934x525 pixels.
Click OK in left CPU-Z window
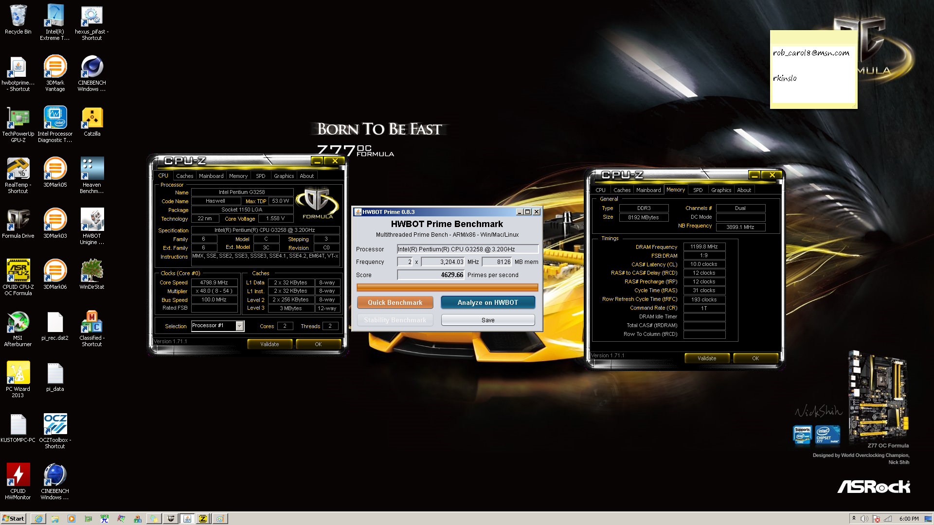(318, 344)
